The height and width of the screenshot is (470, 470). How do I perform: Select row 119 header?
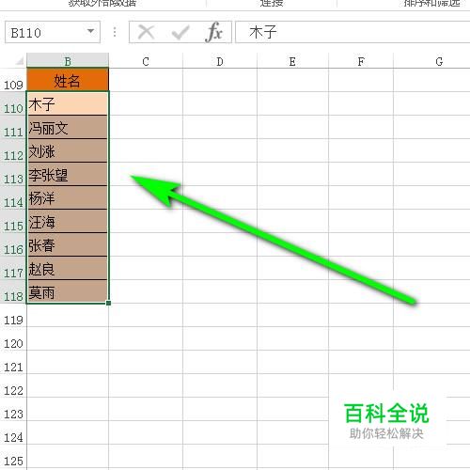13,315
